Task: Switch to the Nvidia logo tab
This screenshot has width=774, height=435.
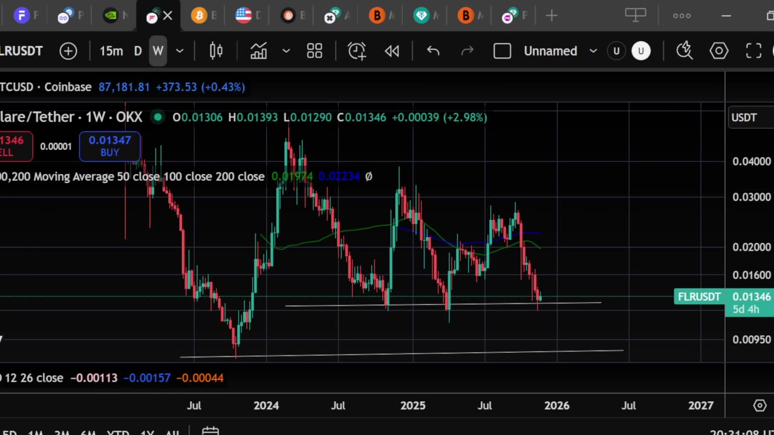Action: (x=110, y=16)
